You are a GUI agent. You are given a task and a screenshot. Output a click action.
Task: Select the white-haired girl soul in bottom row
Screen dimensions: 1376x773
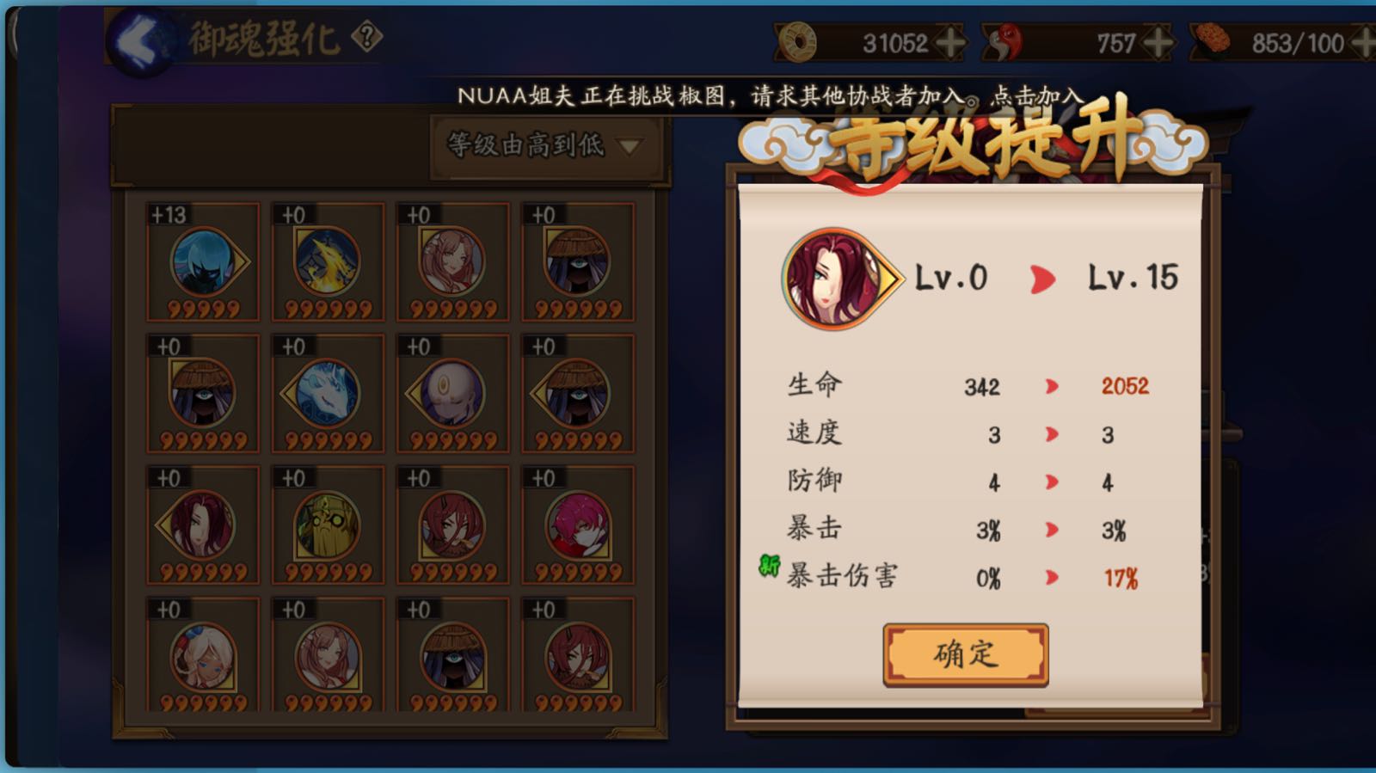click(203, 655)
